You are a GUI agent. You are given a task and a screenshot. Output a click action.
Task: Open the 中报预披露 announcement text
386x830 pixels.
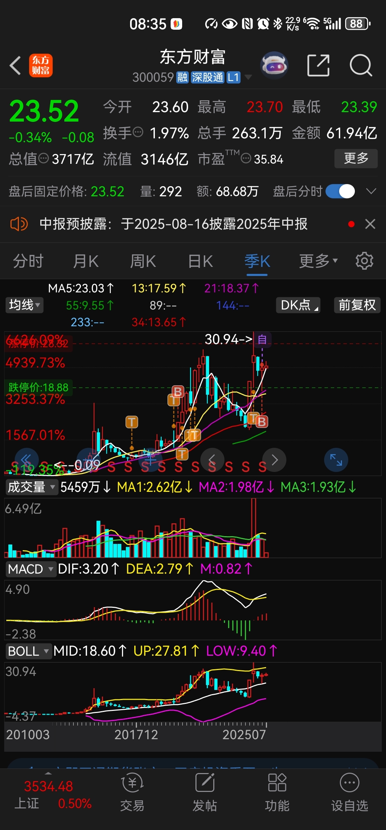[173, 224]
